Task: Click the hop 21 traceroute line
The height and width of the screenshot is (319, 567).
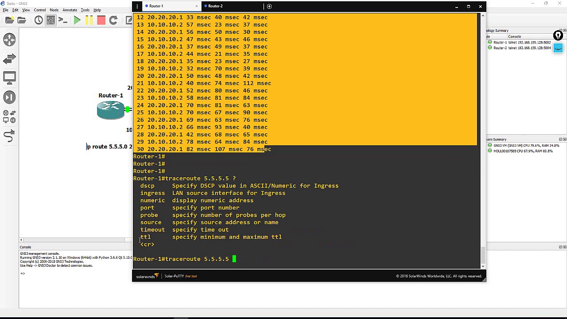Action: [204, 83]
